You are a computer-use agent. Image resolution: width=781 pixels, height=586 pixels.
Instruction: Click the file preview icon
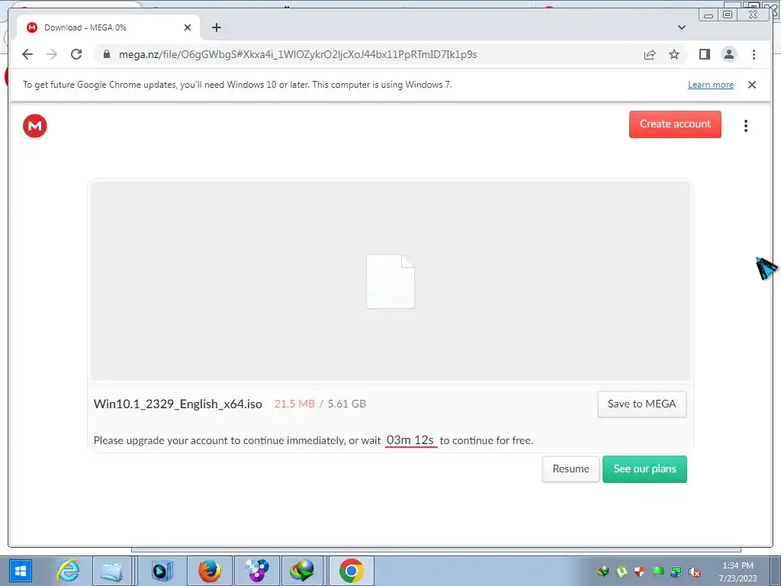[x=390, y=281]
